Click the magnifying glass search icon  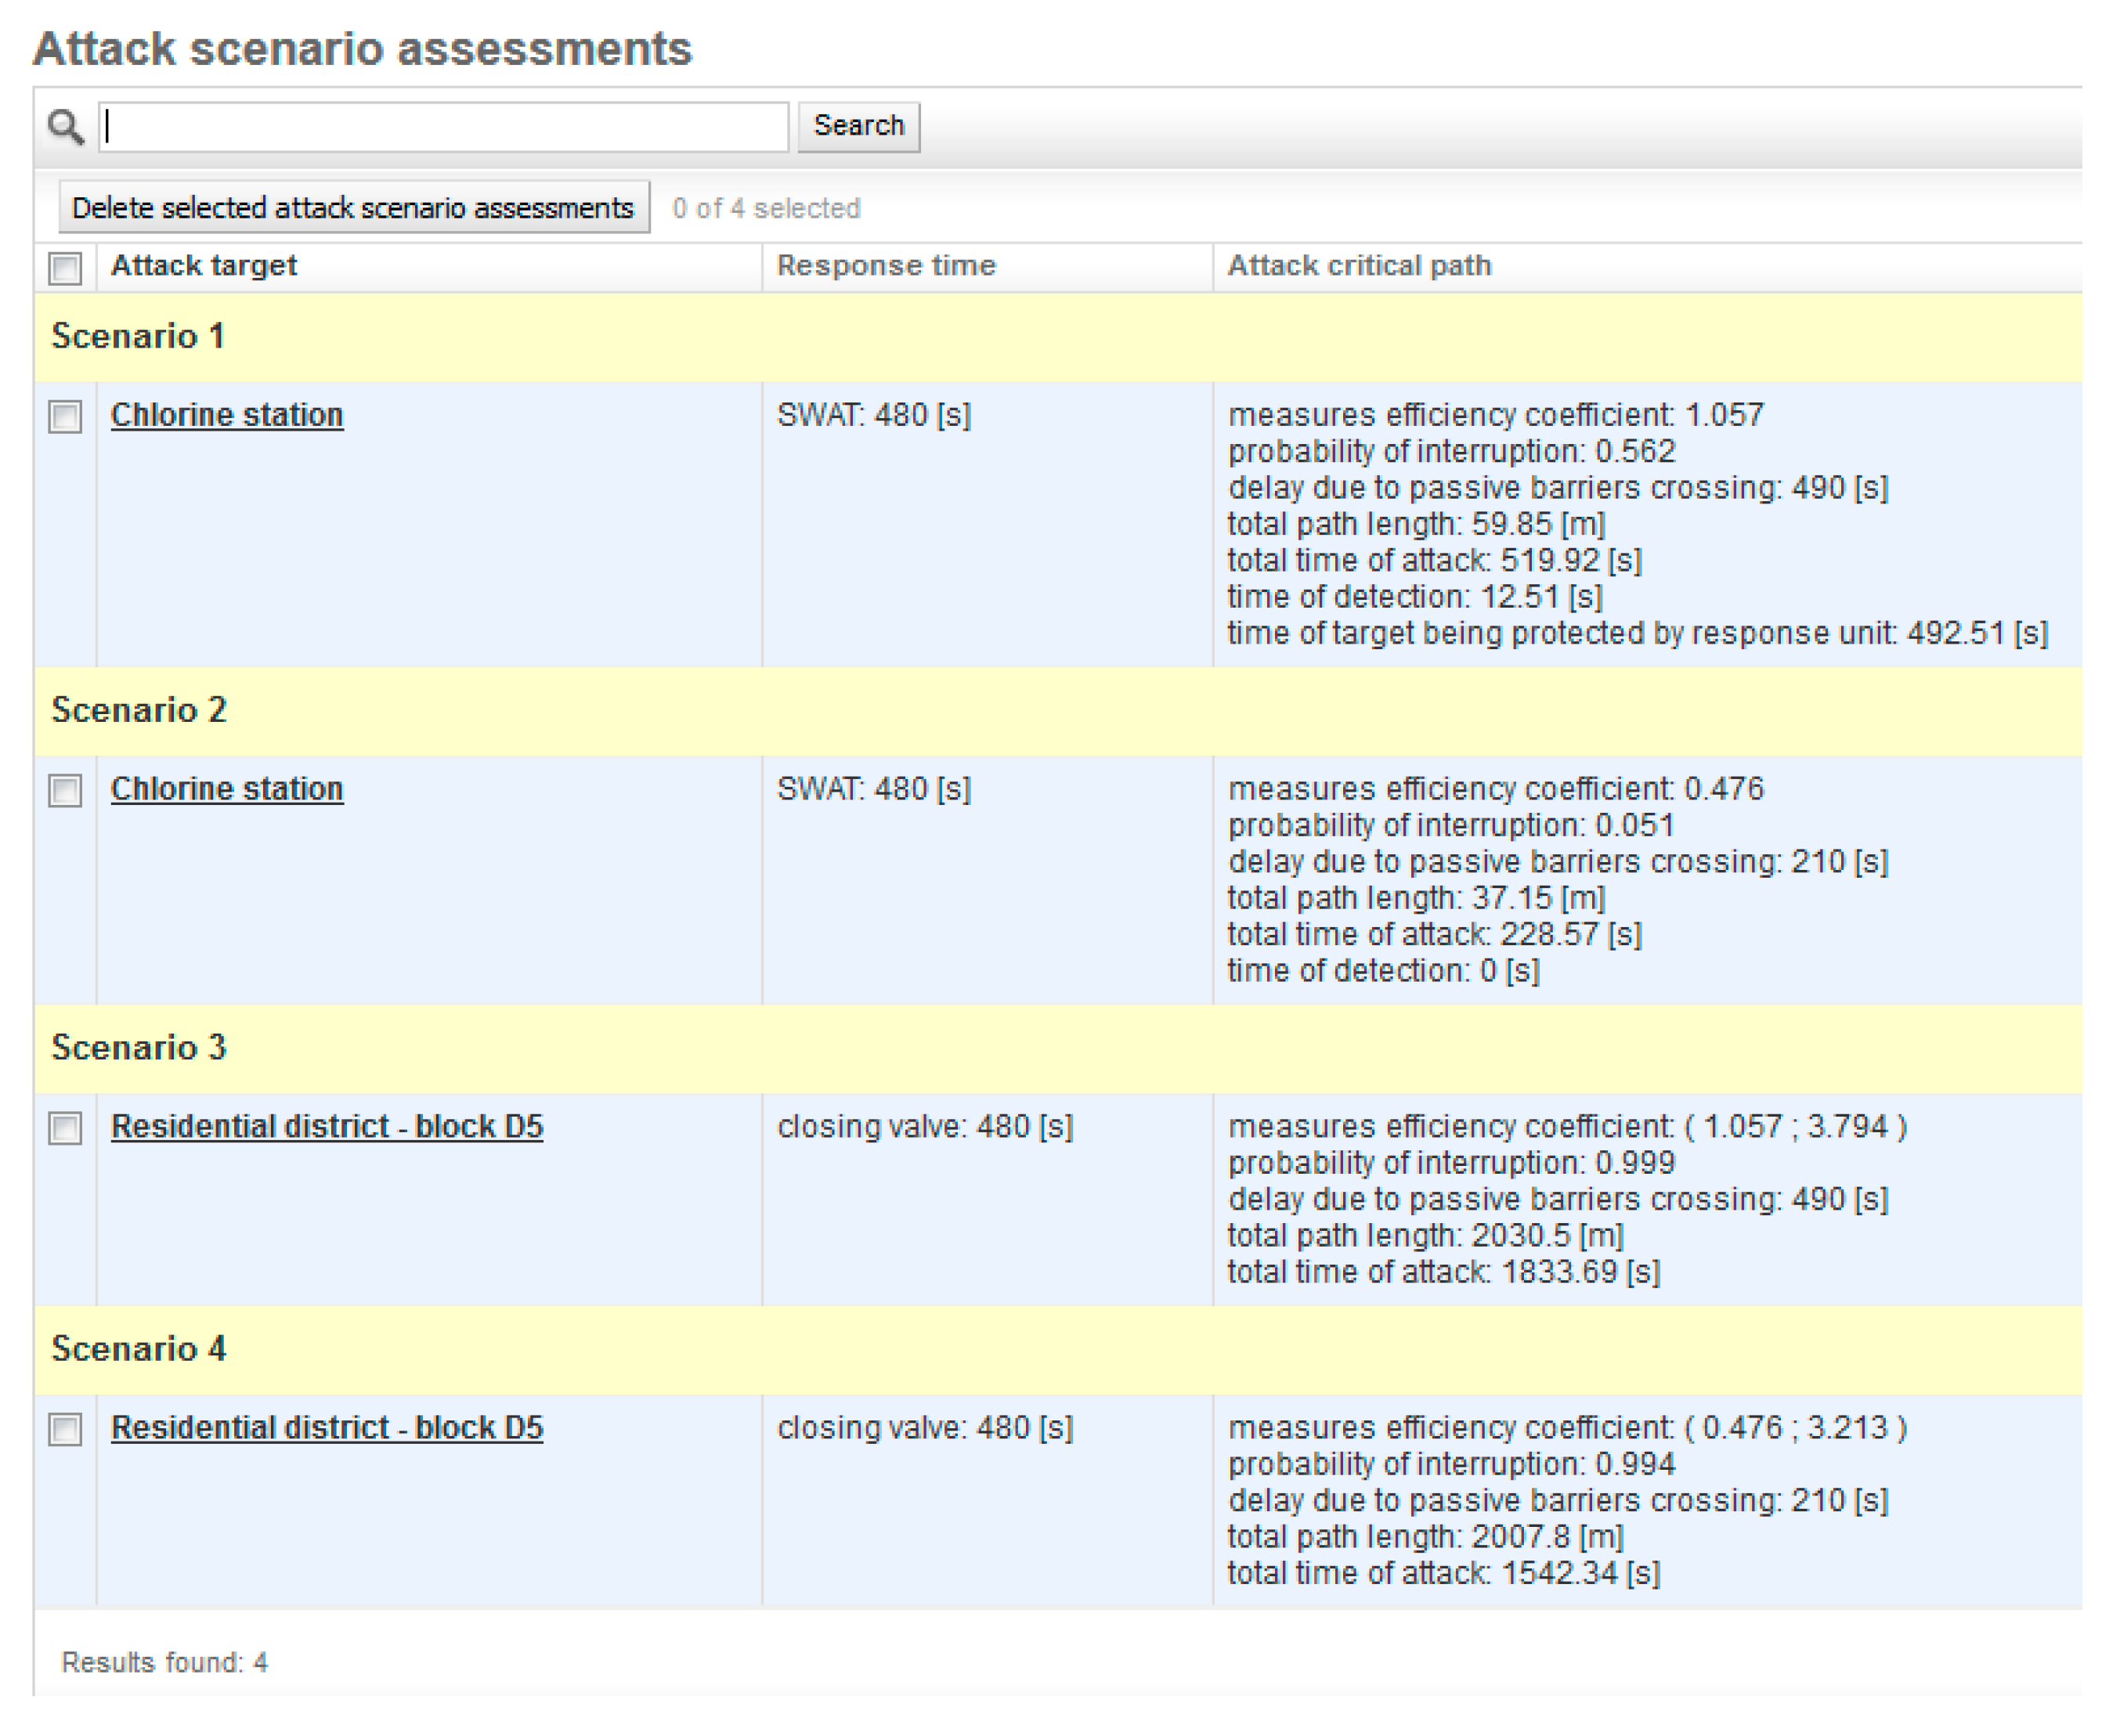64,127
